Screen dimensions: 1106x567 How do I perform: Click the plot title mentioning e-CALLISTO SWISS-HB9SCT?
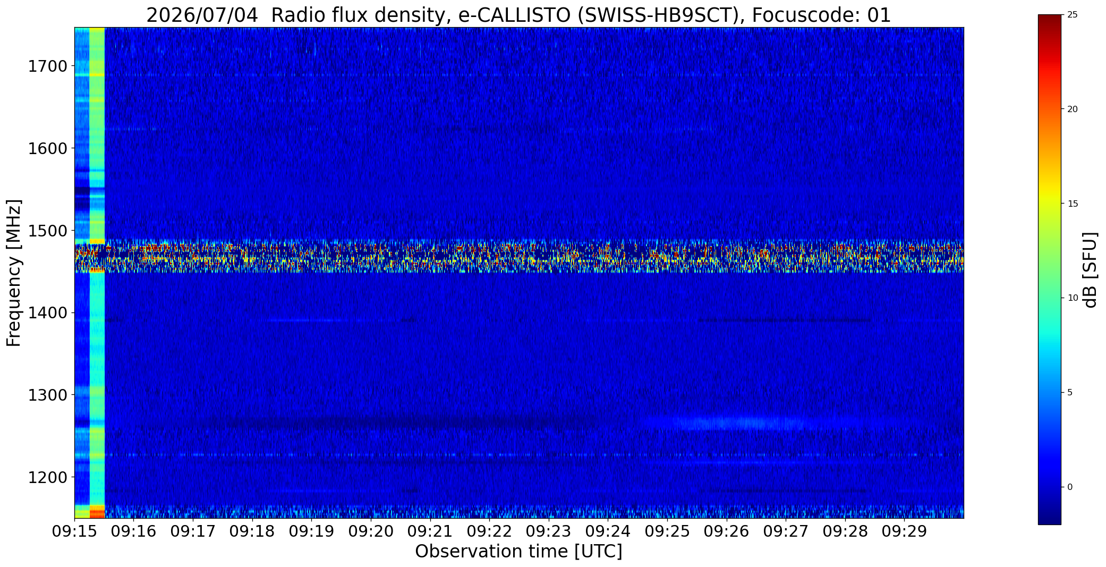518,15
